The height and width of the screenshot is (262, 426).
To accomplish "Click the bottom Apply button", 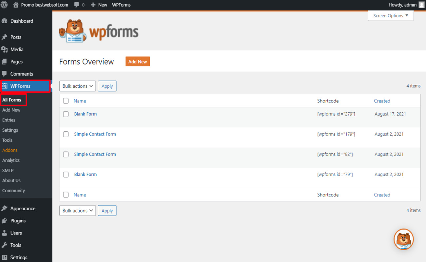I will coord(107,211).
